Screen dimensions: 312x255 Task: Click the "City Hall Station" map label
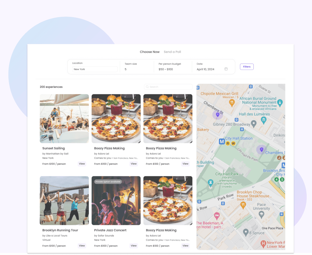[239, 139]
